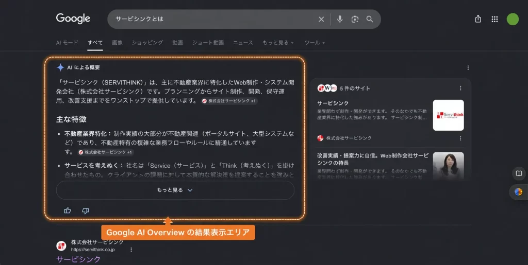
Task: Click the AI による概要 label
Action: tap(84, 67)
